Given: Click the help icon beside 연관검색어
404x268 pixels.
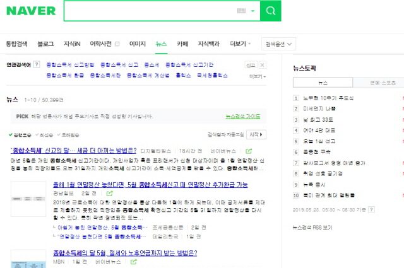Looking at the screenshot, I should click(37, 64).
